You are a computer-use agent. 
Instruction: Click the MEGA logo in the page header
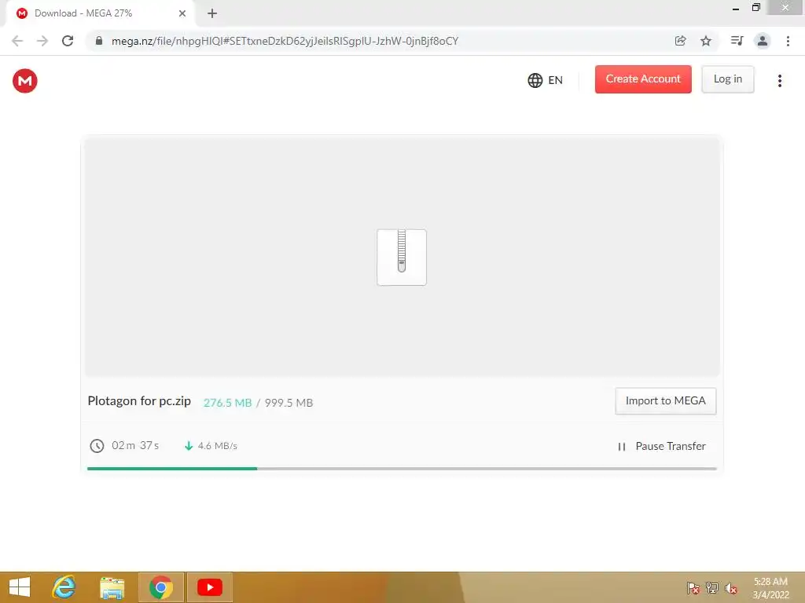[x=24, y=81]
